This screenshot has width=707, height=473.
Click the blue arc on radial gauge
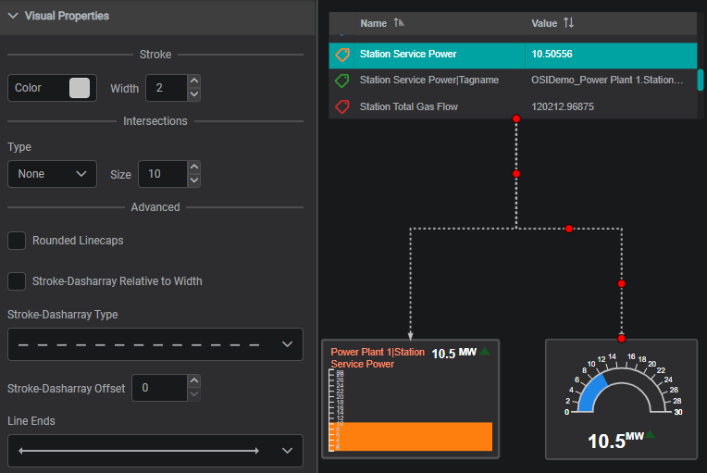coord(591,393)
